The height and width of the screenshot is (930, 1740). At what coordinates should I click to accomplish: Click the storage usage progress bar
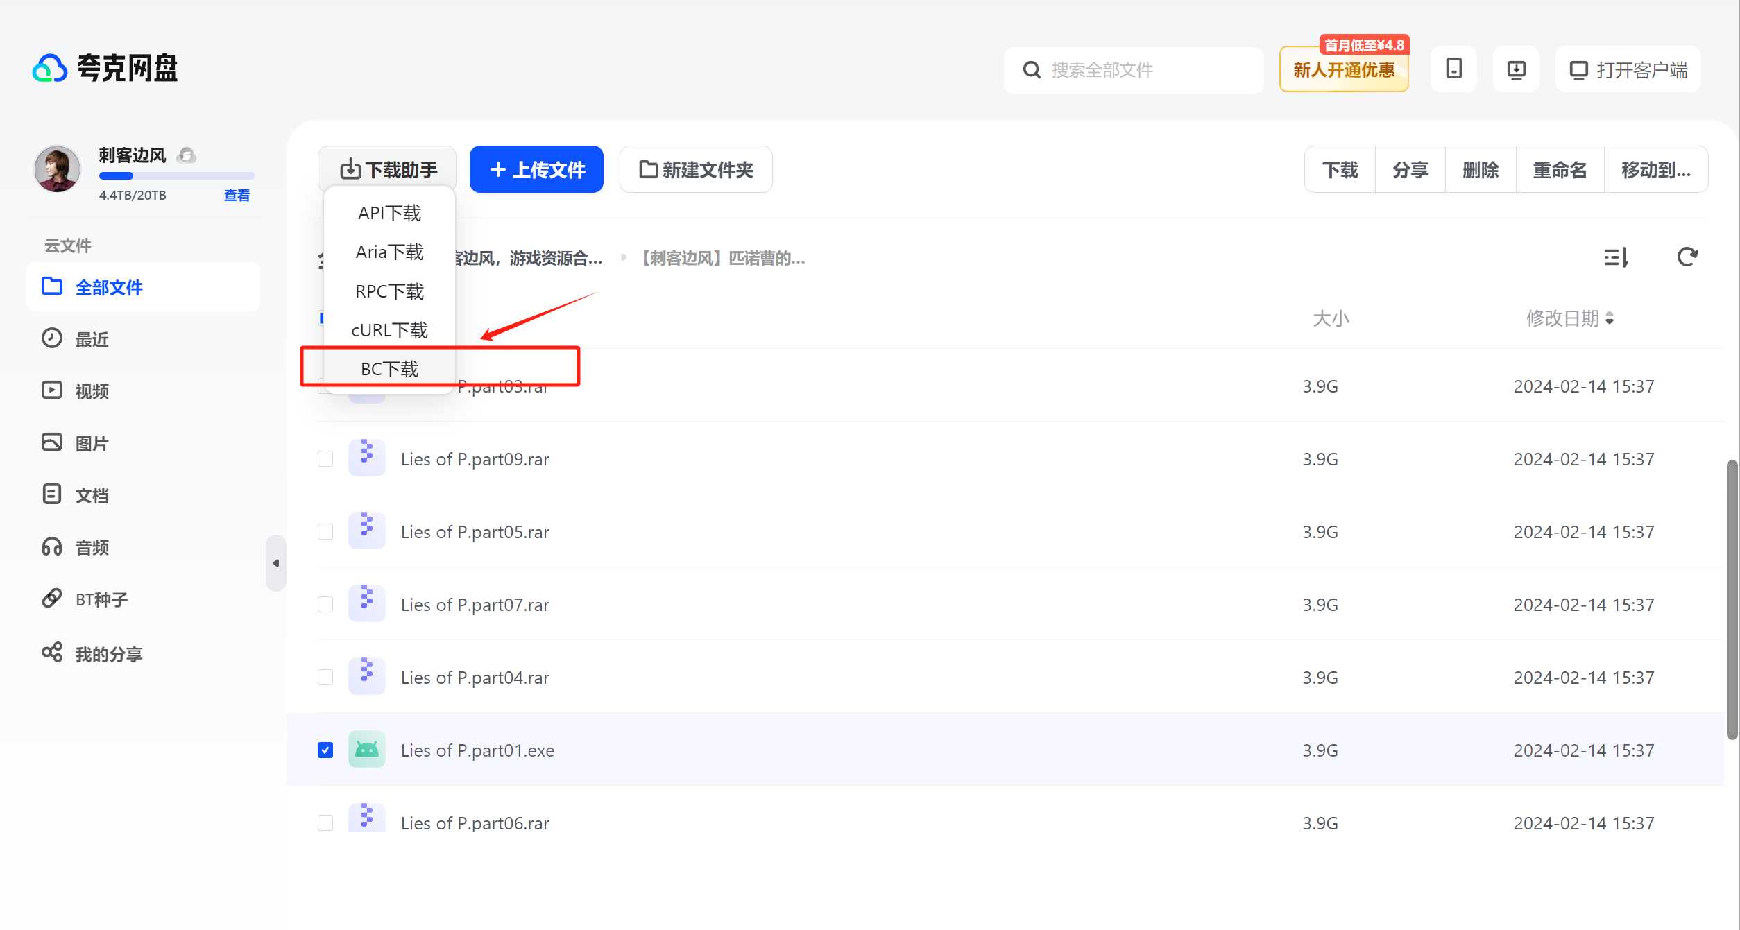(x=177, y=176)
